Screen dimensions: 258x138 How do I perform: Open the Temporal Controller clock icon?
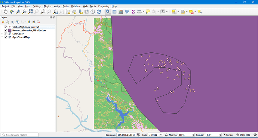pos(93,12)
